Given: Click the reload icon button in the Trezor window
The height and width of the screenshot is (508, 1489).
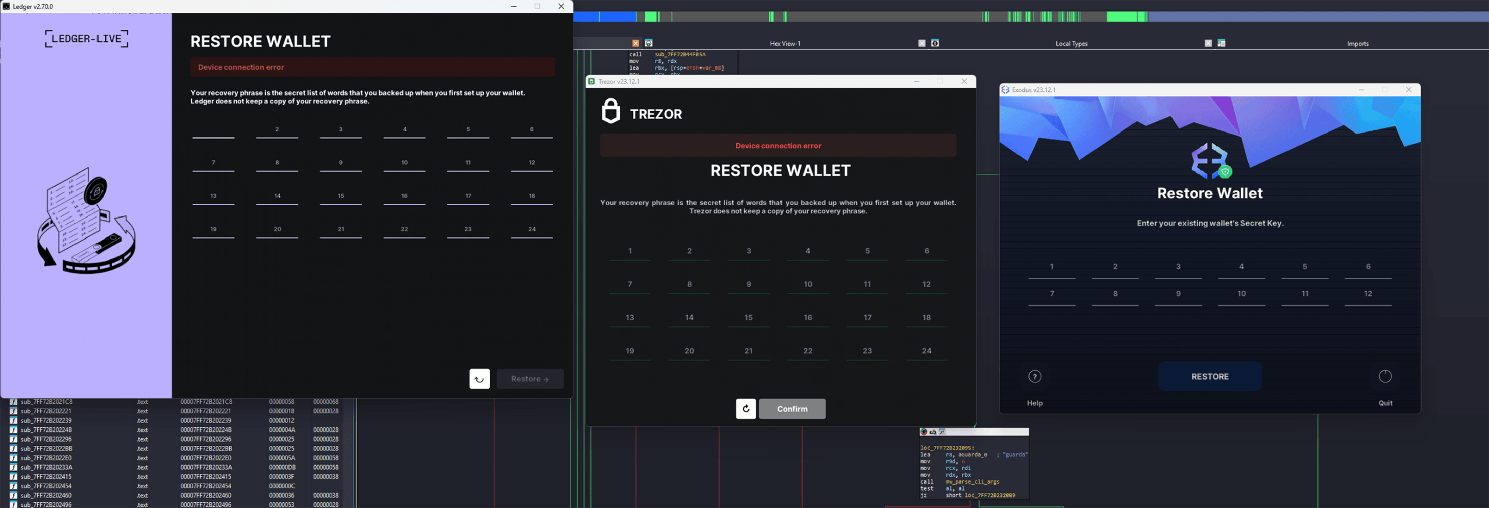Looking at the screenshot, I should point(746,409).
